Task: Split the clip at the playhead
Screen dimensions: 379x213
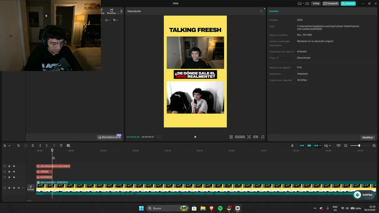Action: click(33, 146)
